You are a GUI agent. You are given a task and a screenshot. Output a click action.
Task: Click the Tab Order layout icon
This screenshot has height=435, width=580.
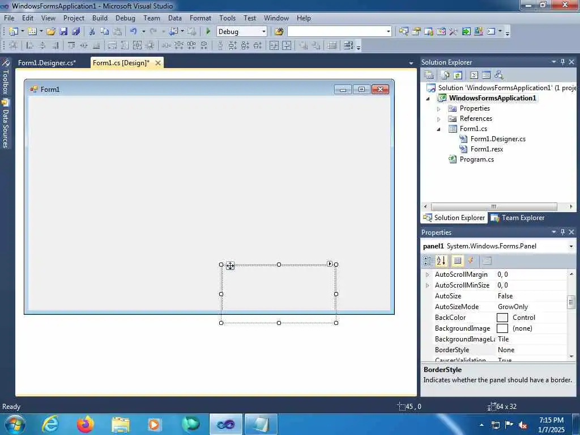(348, 45)
